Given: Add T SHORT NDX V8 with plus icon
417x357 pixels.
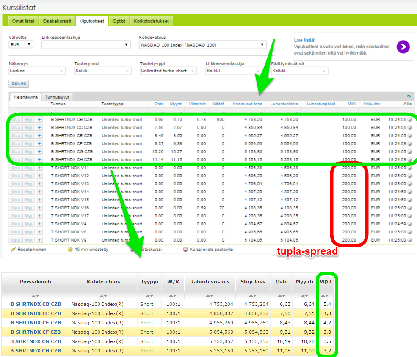Looking at the screenshot, I should (x=39, y=232).
